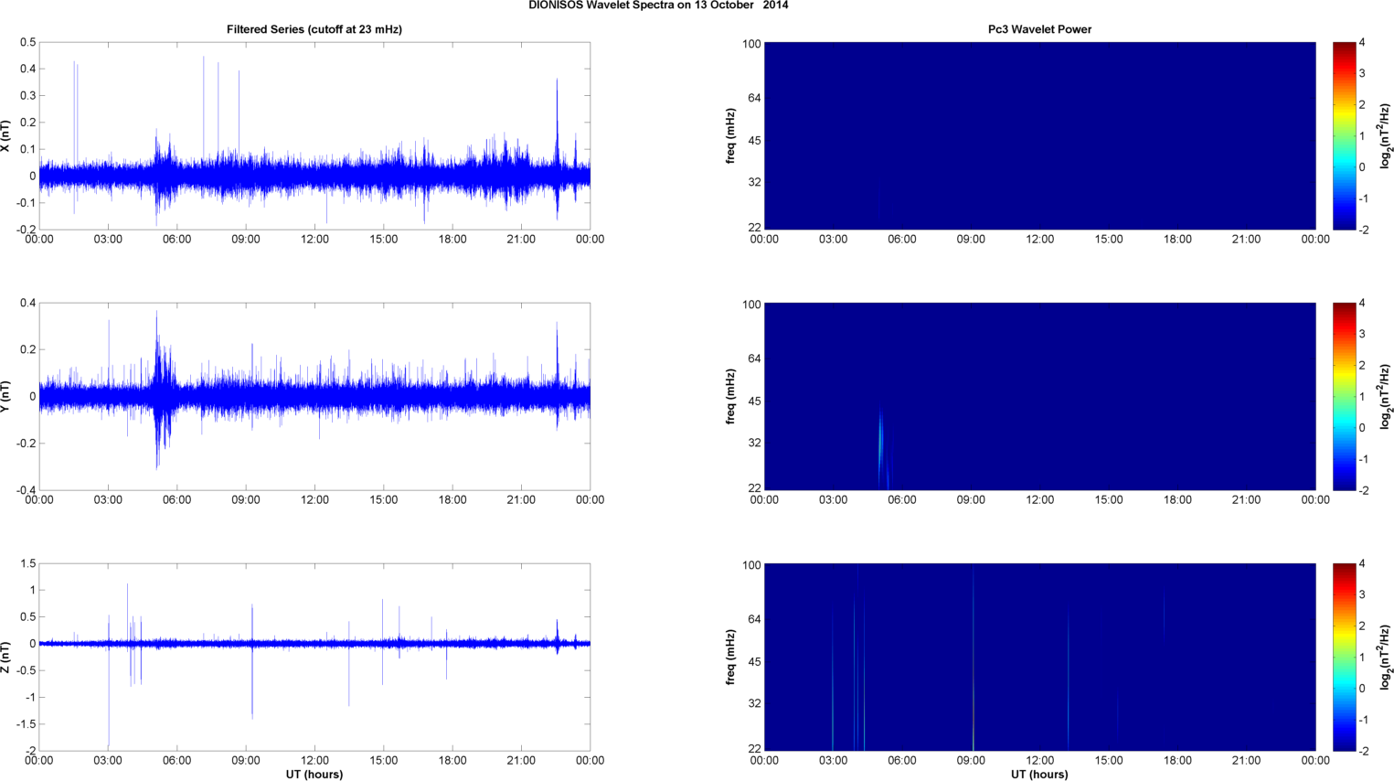Click the UT (hours) label under the Z series plot
The width and height of the screenshot is (1394, 781).
point(314,775)
